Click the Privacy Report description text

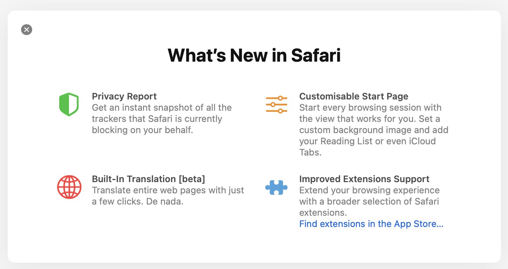point(162,118)
